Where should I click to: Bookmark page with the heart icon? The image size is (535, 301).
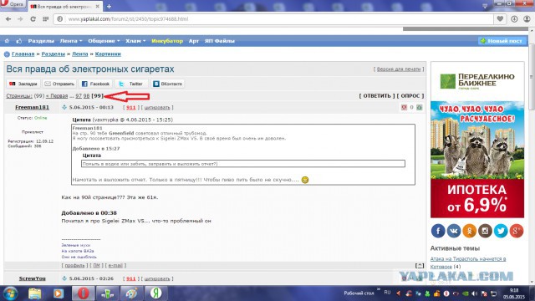pos(500,19)
